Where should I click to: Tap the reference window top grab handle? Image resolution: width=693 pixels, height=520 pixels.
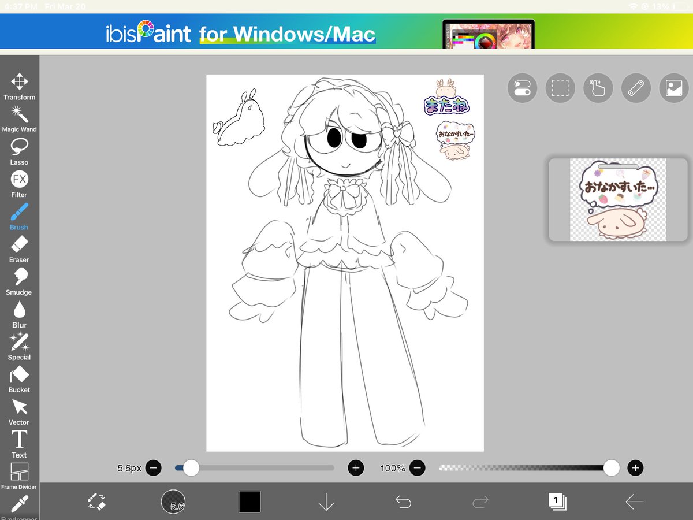(x=618, y=167)
